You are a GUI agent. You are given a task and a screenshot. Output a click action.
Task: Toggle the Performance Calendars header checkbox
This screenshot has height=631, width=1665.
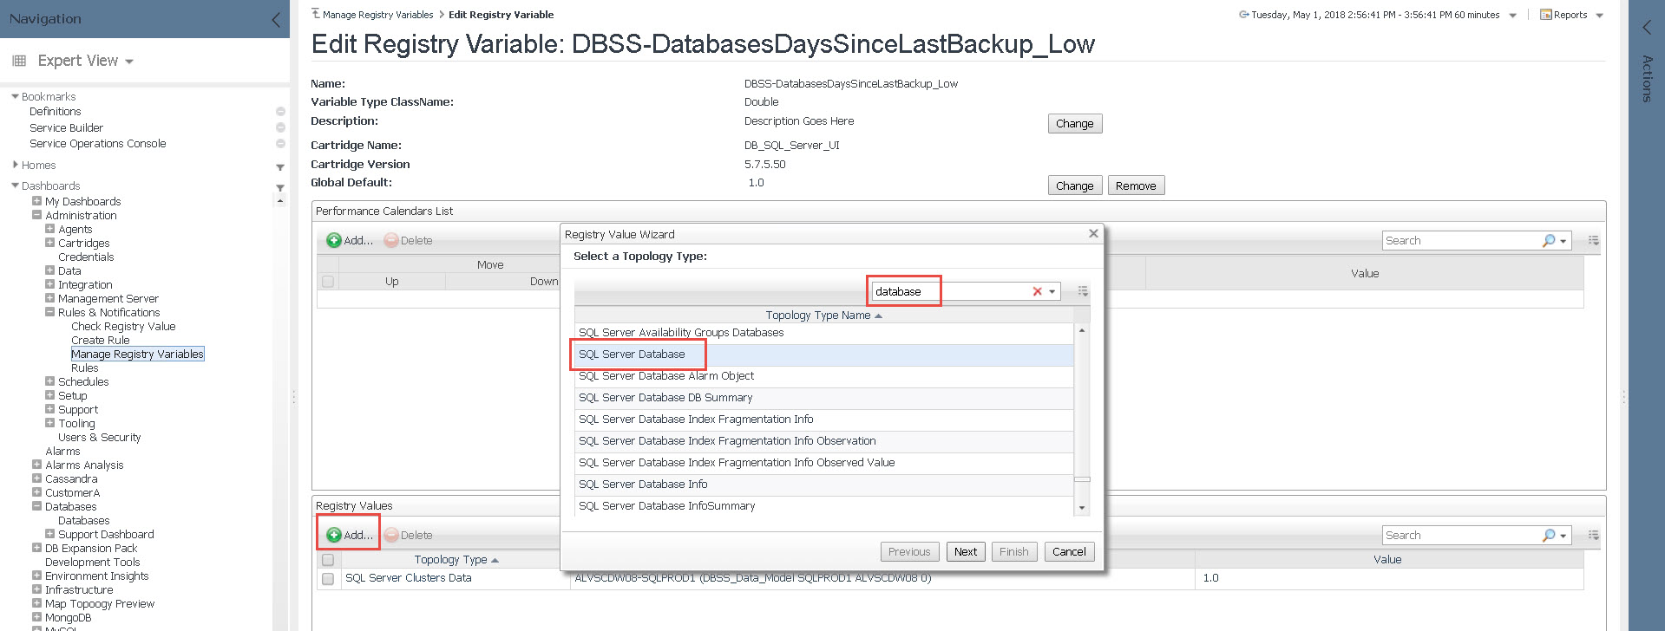pos(328,282)
